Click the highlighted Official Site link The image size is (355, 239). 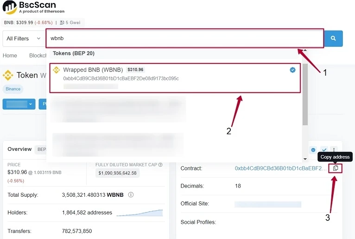click(268, 204)
